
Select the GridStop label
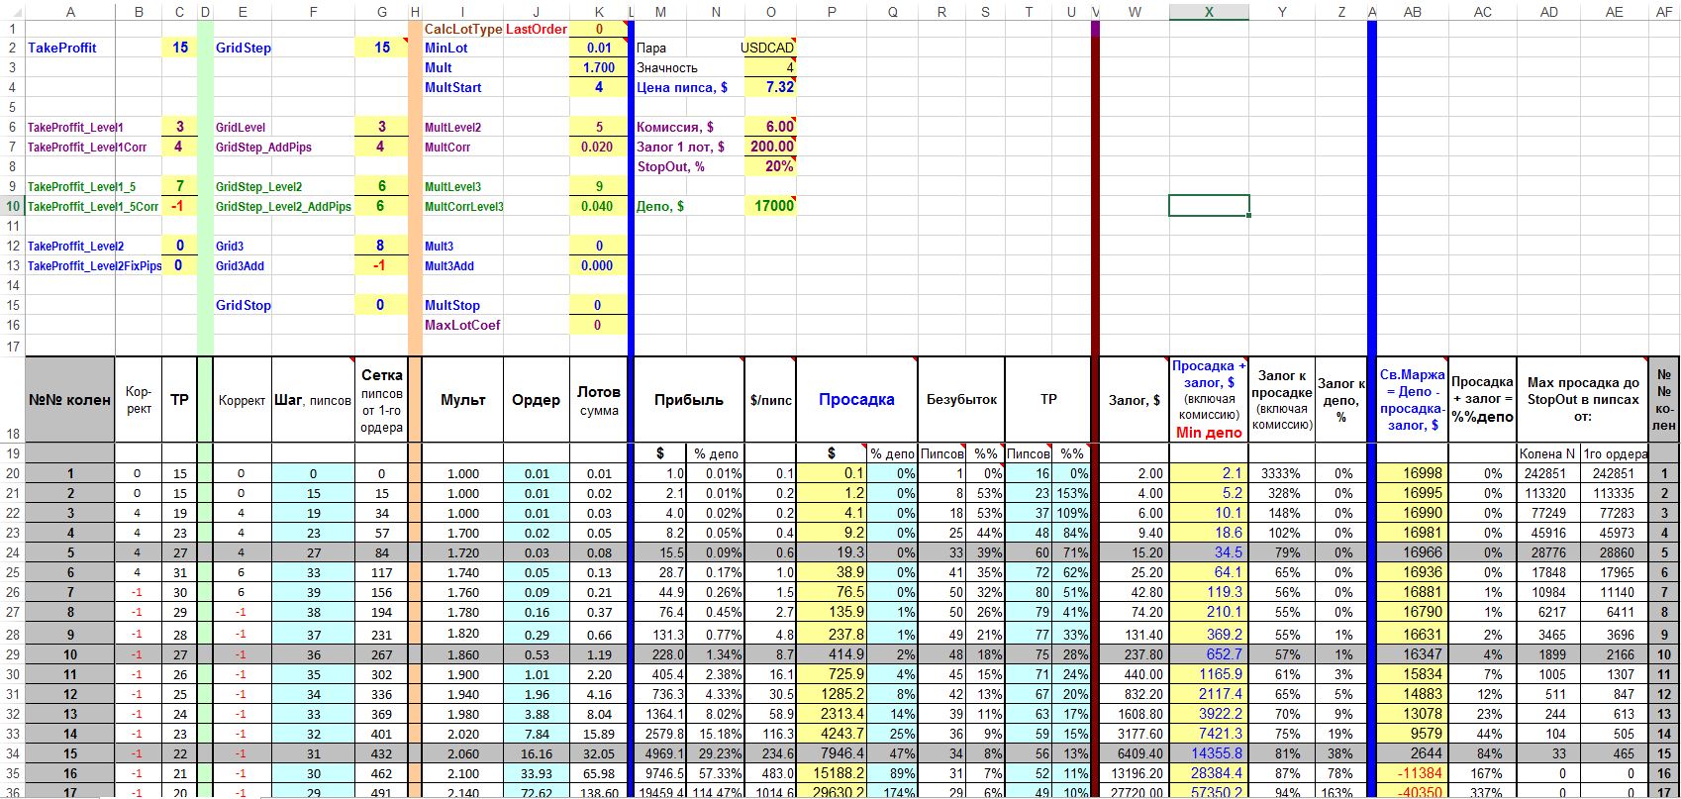point(244,305)
